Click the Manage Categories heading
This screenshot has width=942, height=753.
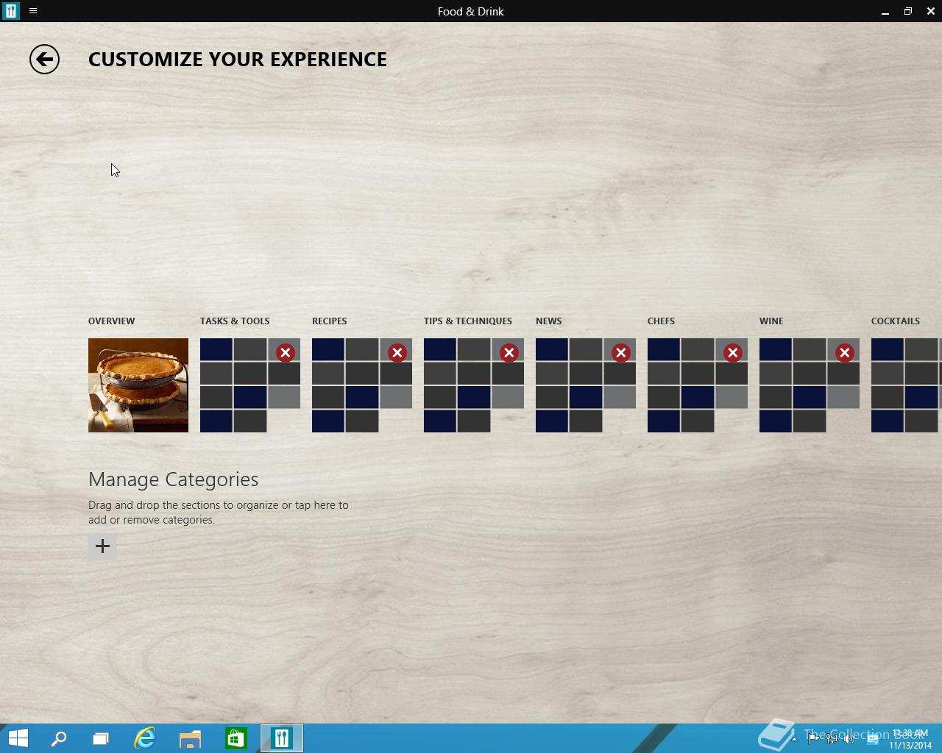pyautogui.click(x=174, y=479)
